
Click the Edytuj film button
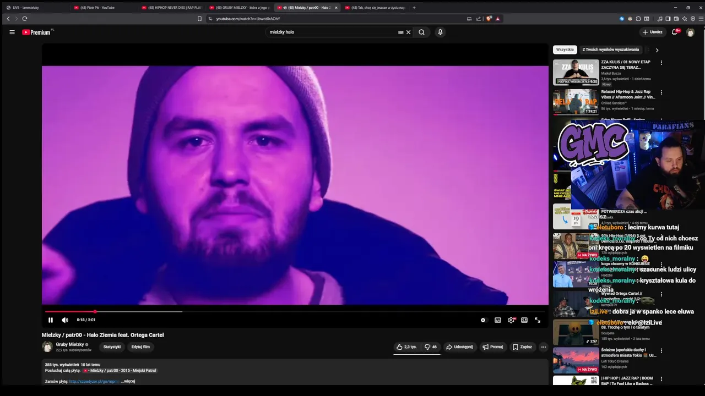point(140,347)
